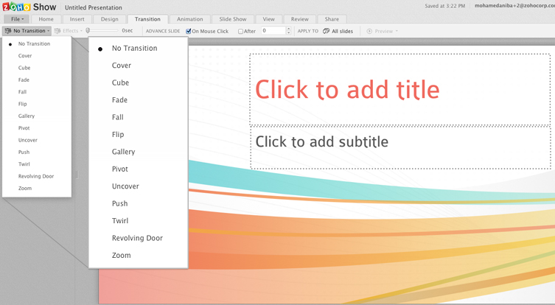Open the File menu dropdown
This screenshot has width=555, height=305.
pos(17,19)
